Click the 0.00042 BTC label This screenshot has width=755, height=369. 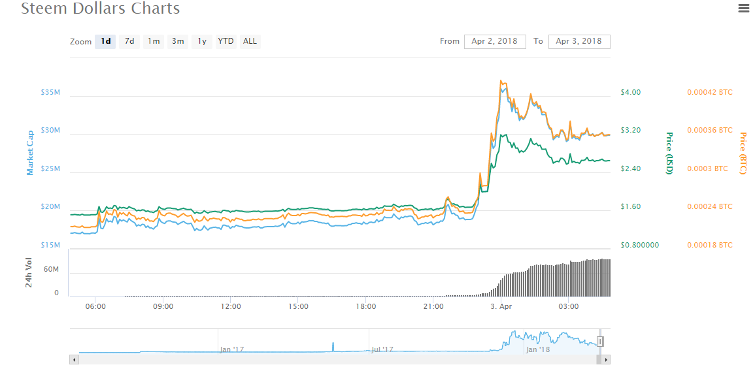(x=709, y=92)
